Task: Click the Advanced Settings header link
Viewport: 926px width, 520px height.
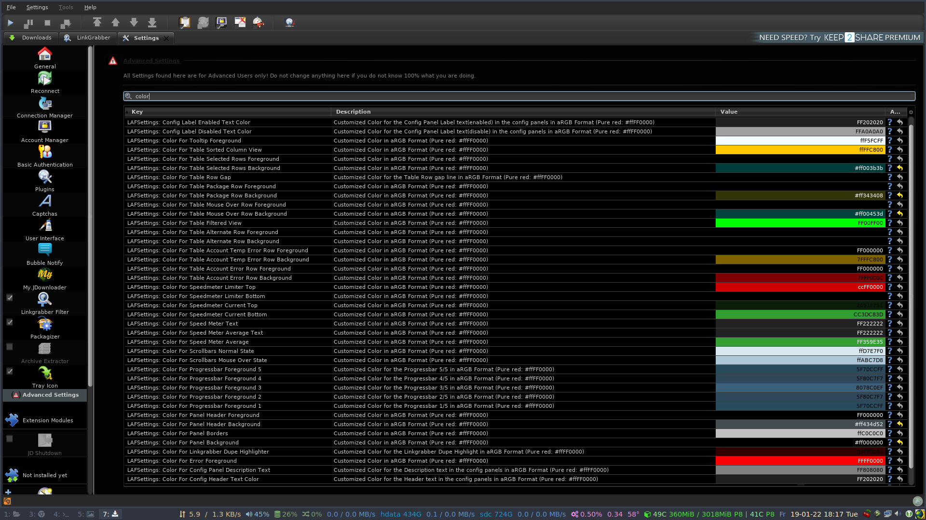Action: [x=151, y=61]
